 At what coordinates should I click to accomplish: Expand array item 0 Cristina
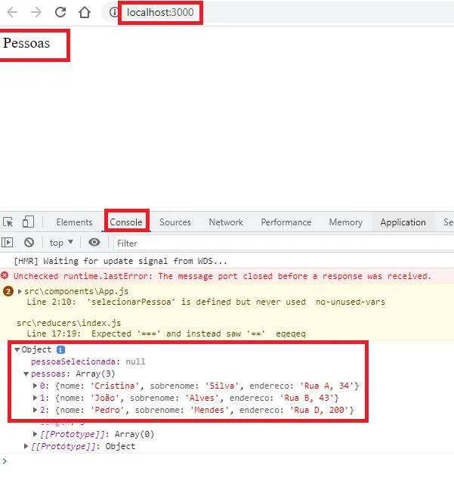tap(36, 386)
